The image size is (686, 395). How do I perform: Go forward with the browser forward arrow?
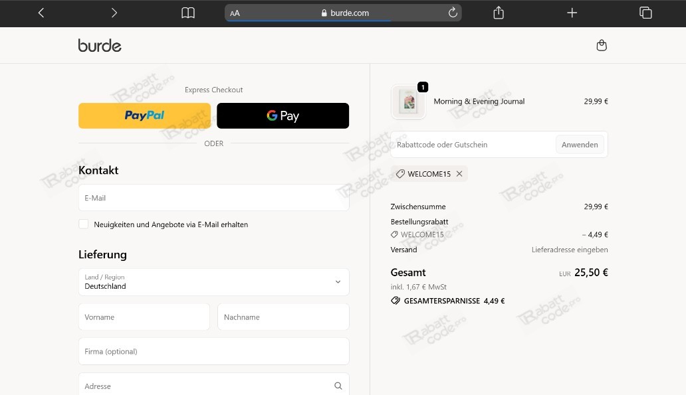(x=114, y=13)
